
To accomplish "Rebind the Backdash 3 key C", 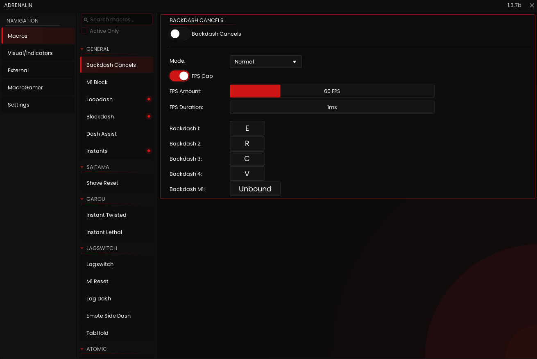I will pos(247,158).
